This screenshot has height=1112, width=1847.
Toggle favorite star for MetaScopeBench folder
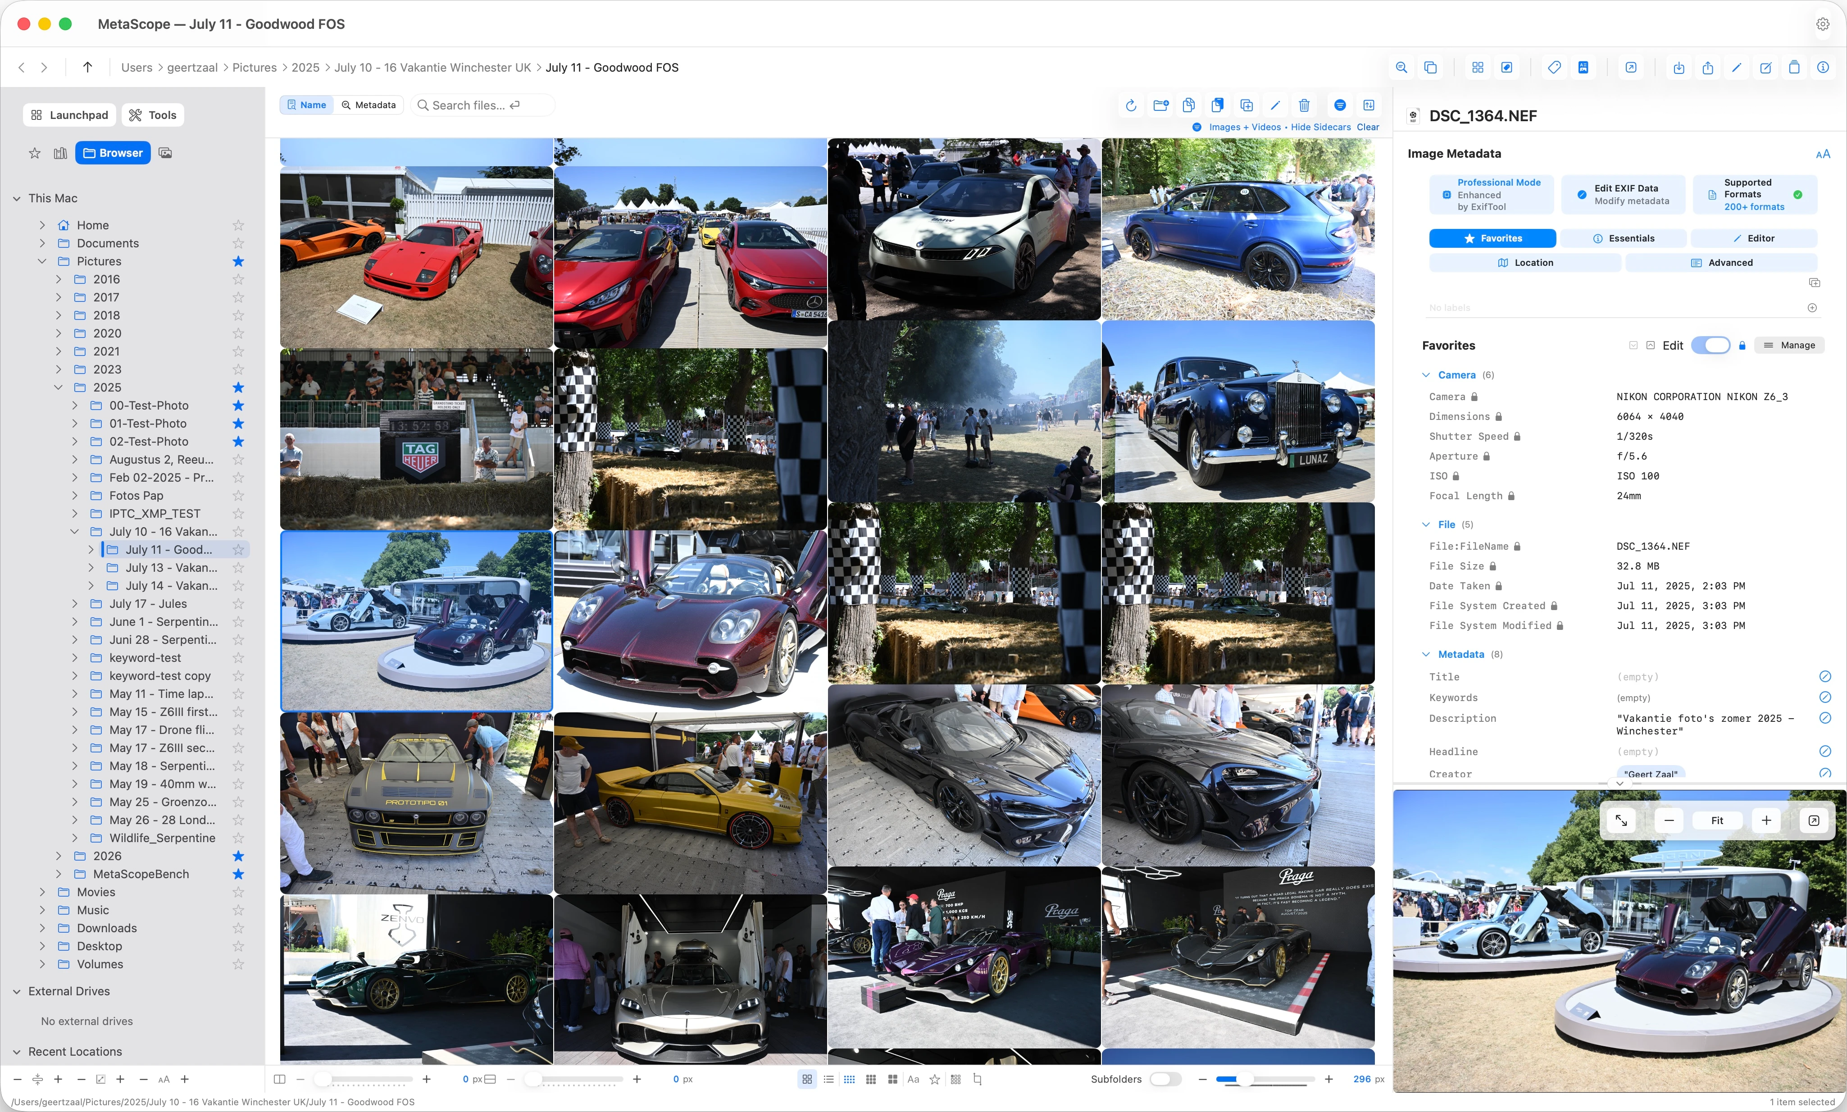click(238, 874)
